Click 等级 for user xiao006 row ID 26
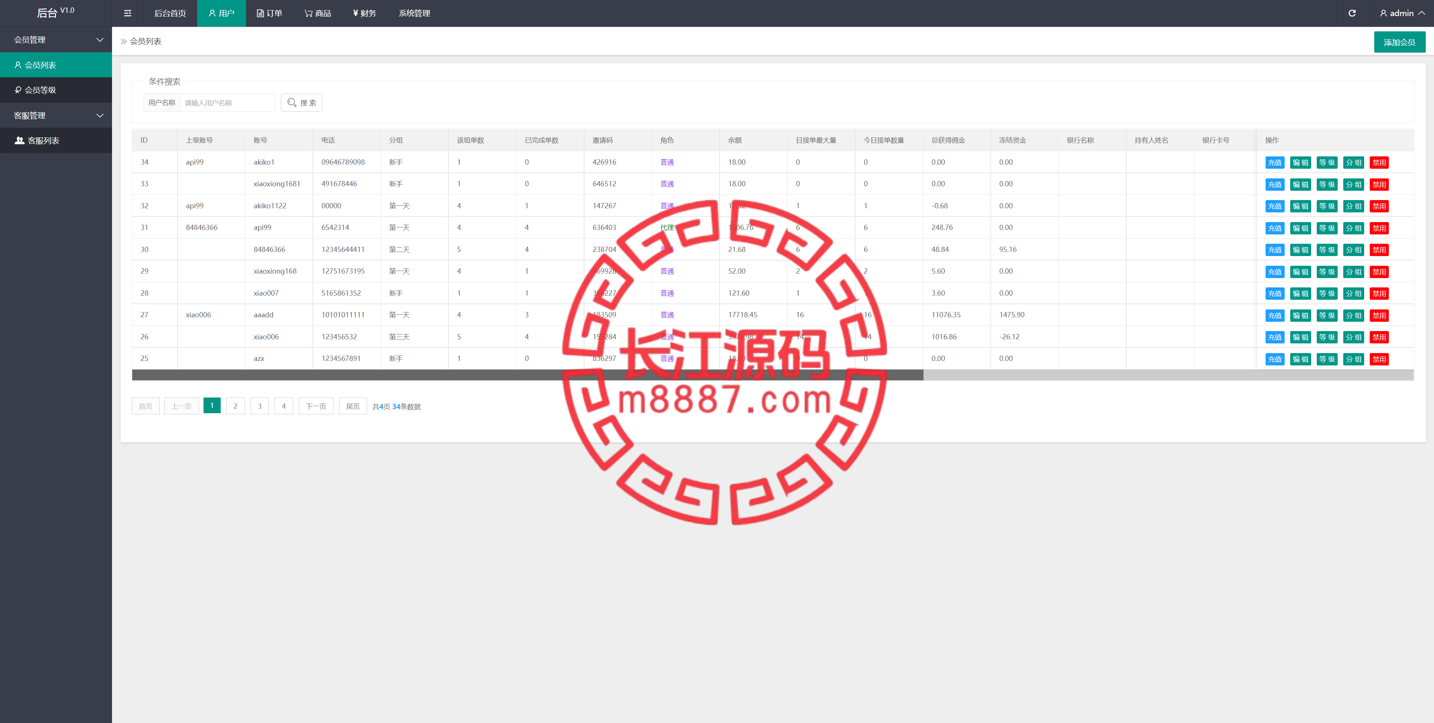The height and width of the screenshot is (723, 1434). (1327, 337)
